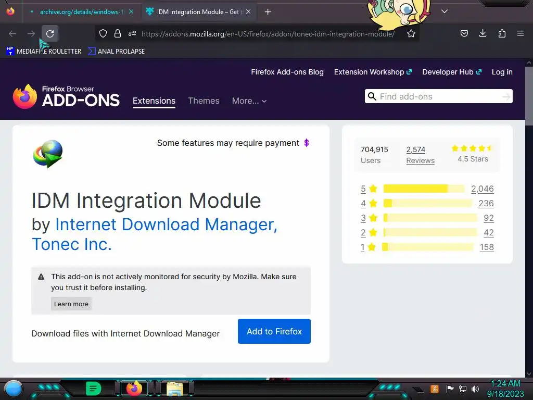Show site security padlock info
Image resolution: width=533 pixels, height=400 pixels.
(118, 34)
